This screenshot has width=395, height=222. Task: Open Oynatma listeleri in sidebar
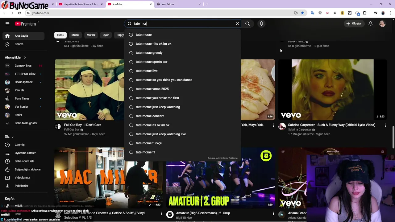pos(23,153)
